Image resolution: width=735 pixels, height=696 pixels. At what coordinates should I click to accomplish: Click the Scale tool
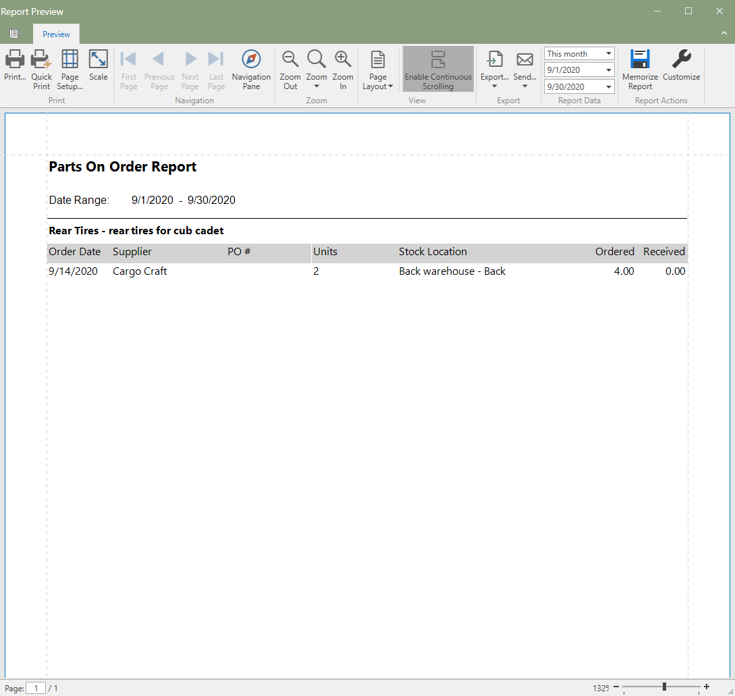click(98, 65)
